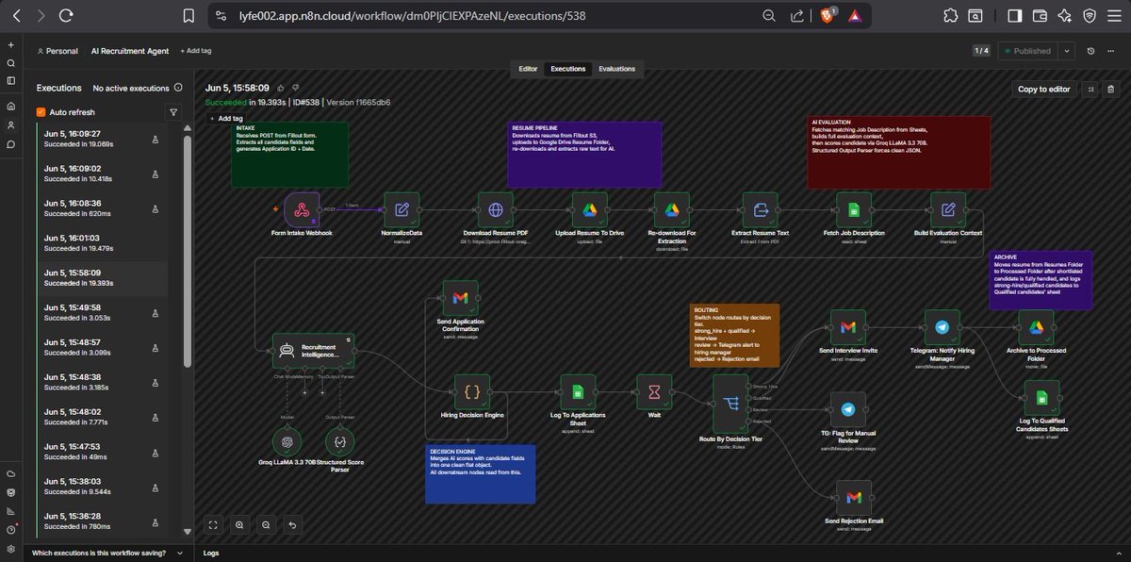
Task: Delete this execution with trash icon
Action: click(1111, 89)
